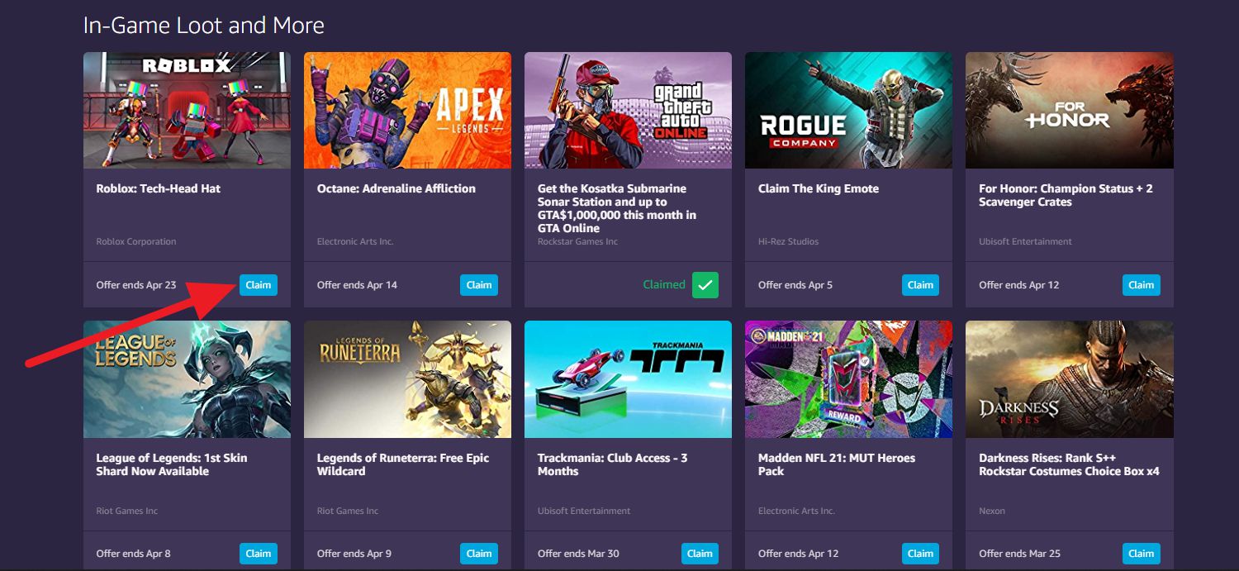Open the Legends of Runeterra Free Epic Wildcard title
The image size is (1239, 571).
[403, 464]
